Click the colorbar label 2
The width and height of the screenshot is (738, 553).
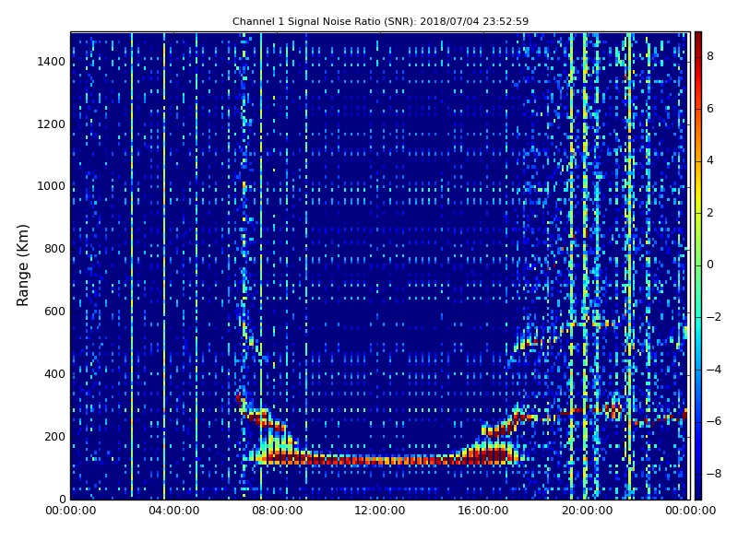pyautogui.click(x=710, y=213)
